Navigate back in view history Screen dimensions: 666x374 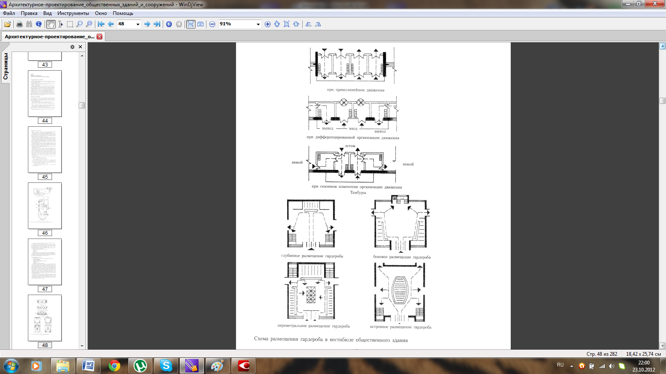click(169, 24)
